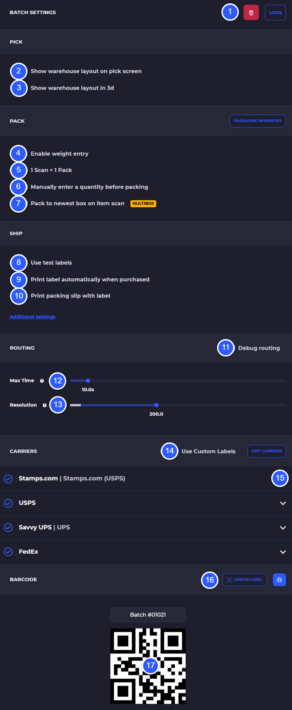
Task: Toggle the Savvy UPS carrier check icon
Action: (8, 528)
